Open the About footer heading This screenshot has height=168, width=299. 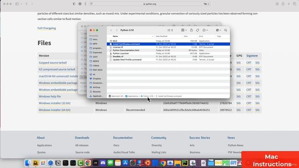[x=41, y=138]
